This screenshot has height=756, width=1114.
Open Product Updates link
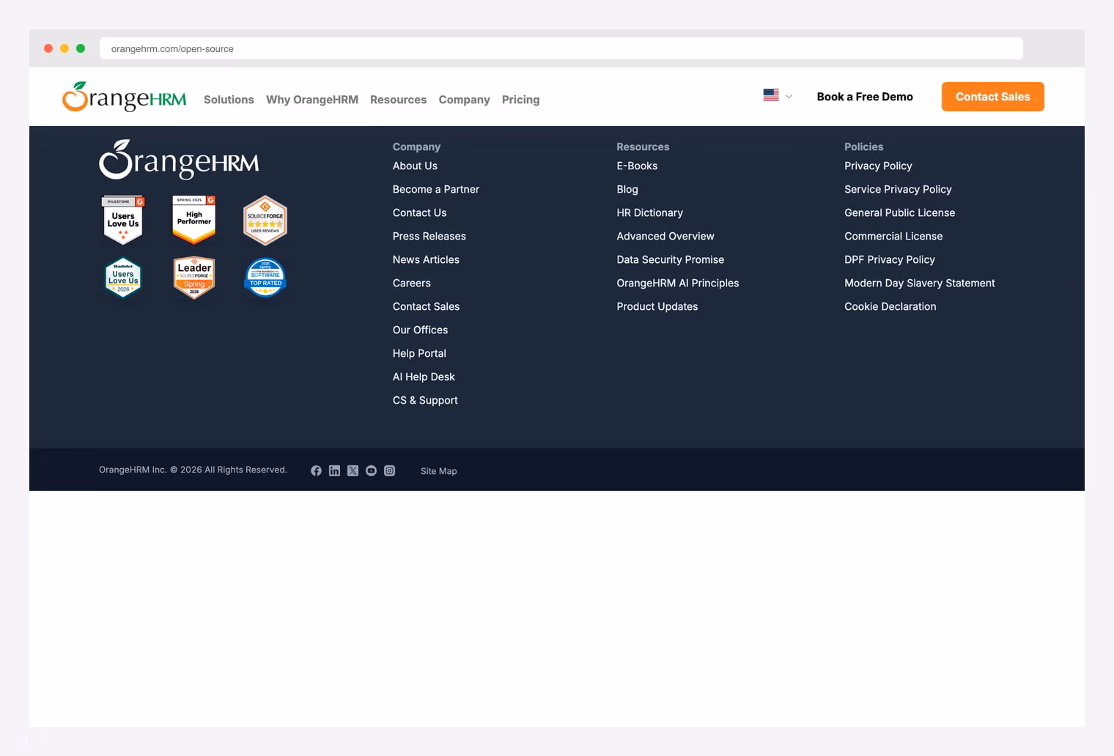[657, 306]
